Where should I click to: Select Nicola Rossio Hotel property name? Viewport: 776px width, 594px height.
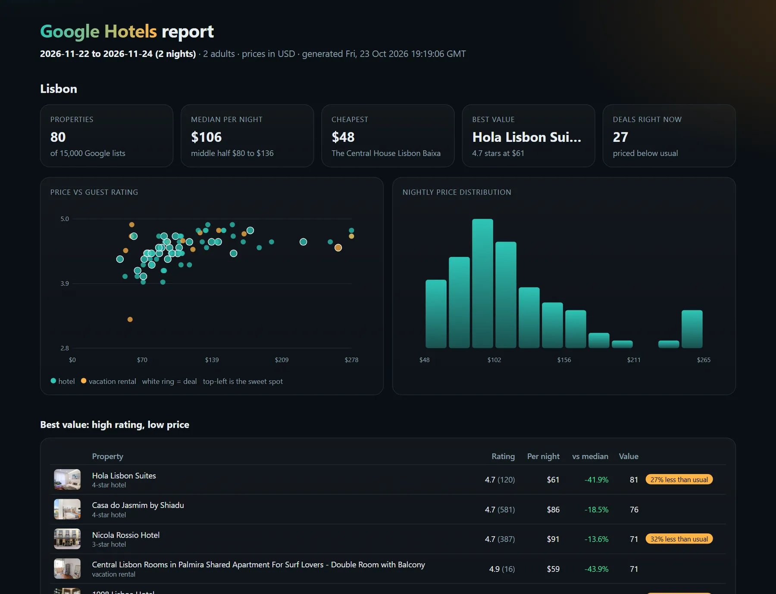tap(125, 535)
